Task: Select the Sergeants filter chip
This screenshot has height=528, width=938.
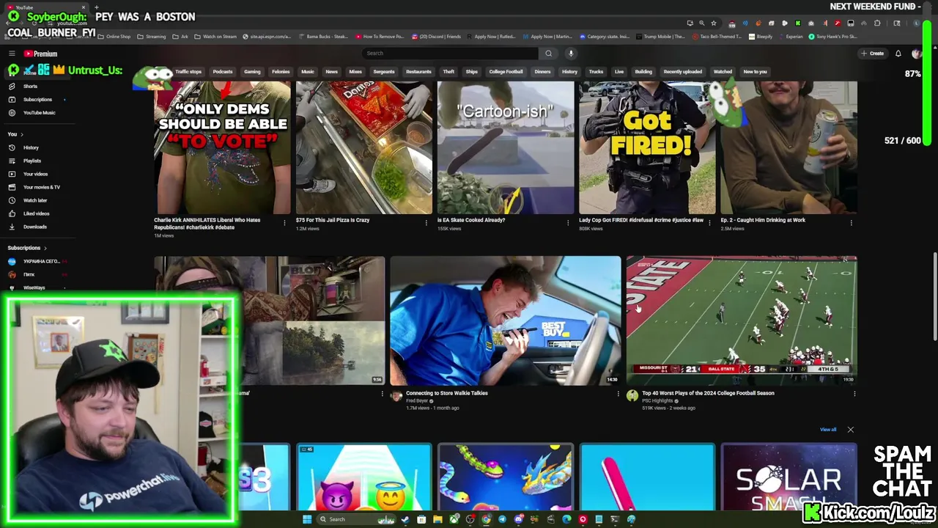Action: (x=384, y=72)
